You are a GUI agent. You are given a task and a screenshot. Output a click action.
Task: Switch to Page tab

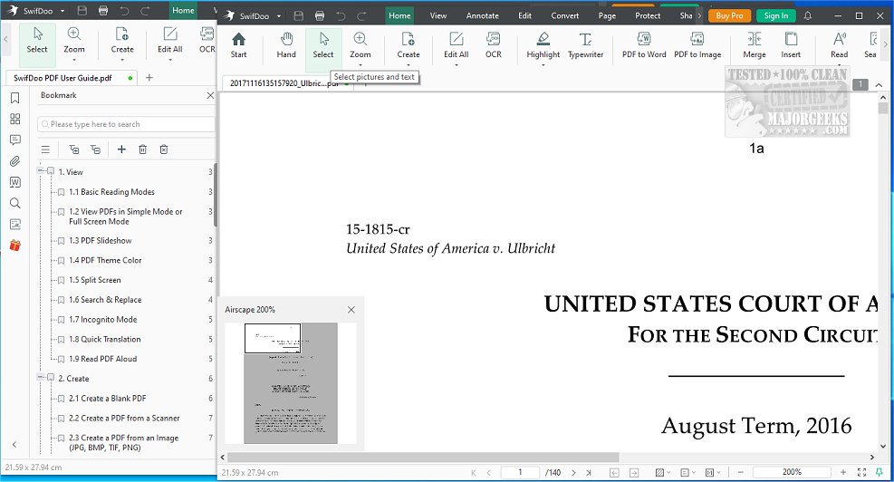[607, 15]
